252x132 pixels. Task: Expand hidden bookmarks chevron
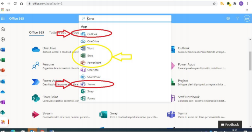pos(247,10)
